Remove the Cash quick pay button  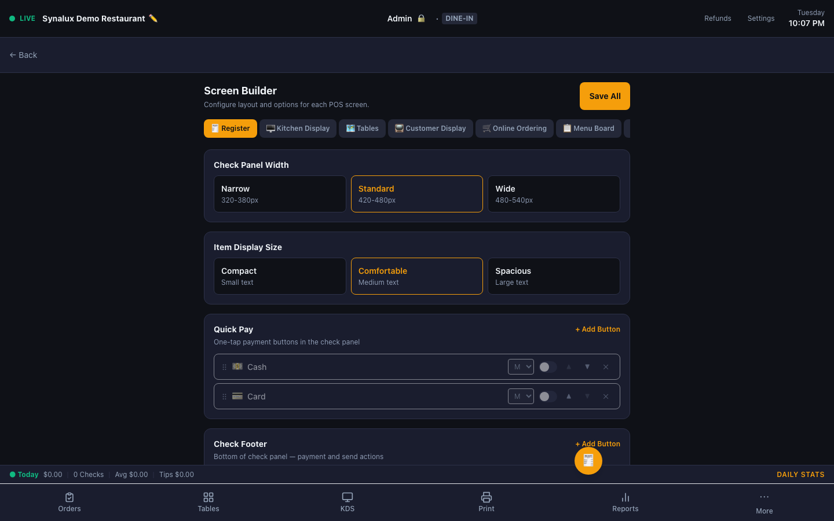click(x=606, y=367)
